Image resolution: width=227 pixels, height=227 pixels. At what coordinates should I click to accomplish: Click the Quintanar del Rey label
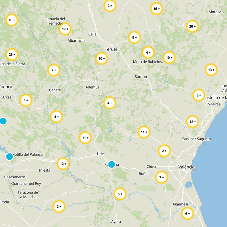[x=26, y=184]
